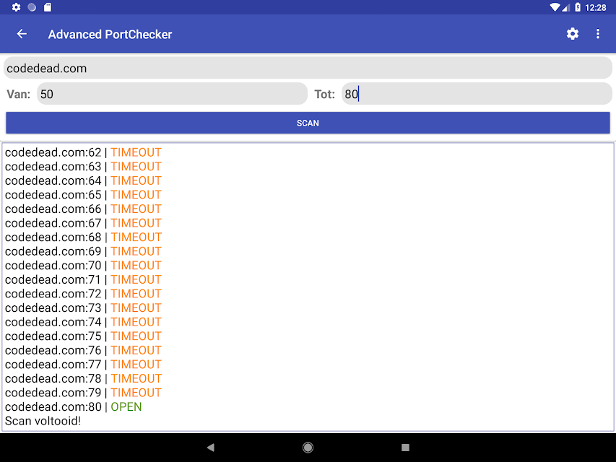Focus the host field containing codedead.com

click(x=308, y=68)
